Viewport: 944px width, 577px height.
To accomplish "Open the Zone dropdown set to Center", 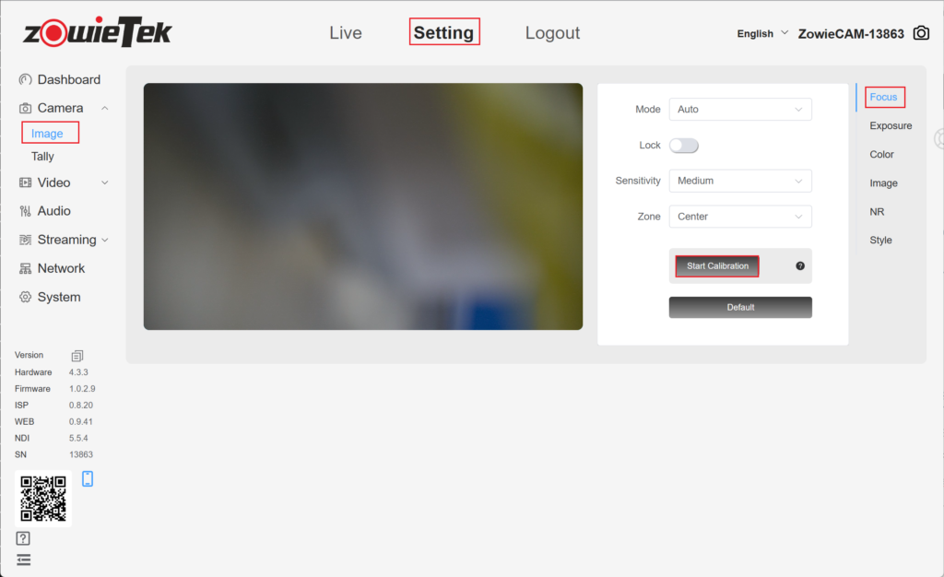I will coord(739,217).
